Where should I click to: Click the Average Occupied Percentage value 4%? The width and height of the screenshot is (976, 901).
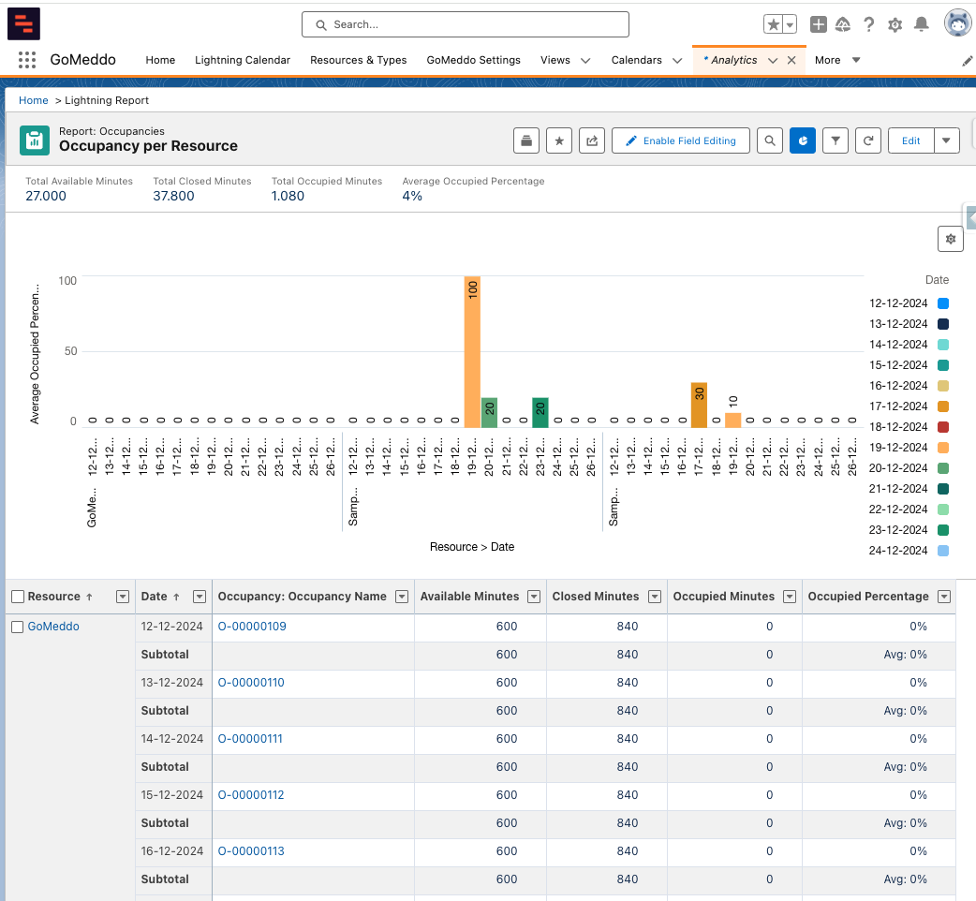click(412, 196)
